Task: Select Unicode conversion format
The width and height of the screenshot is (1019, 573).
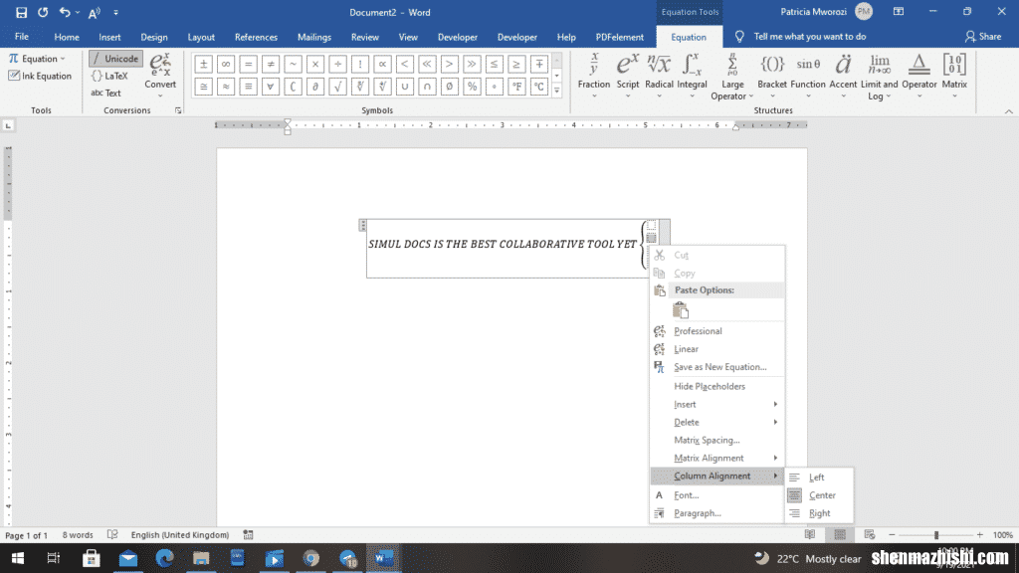Action: tap(115, 59)
